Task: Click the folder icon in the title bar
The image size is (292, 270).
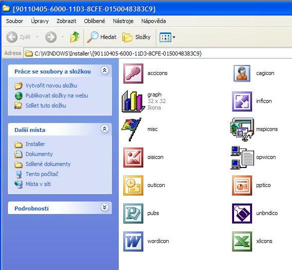Action: [6, 8]
